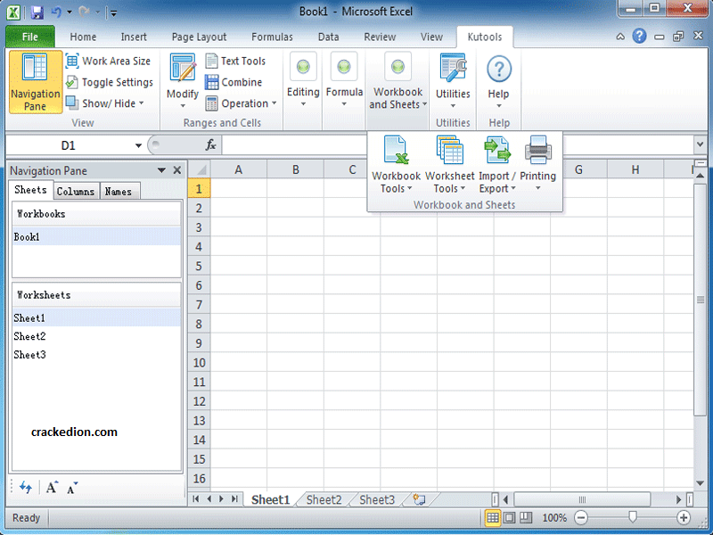Click the Name Box showing D1
This screenshot has height=535, width=713.
click(69, 145)
